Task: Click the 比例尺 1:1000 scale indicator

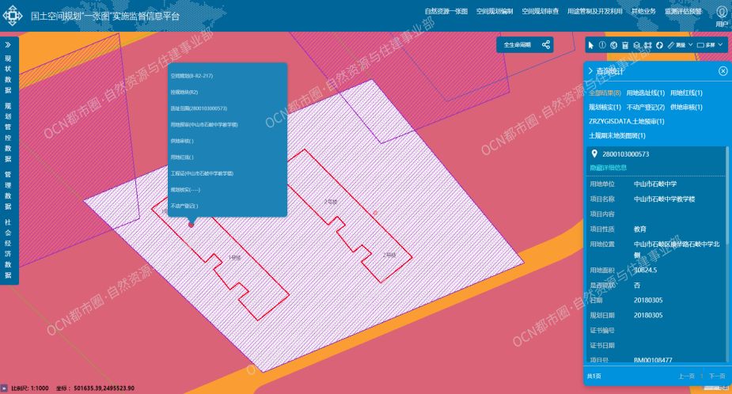Action: click(30, 388)
